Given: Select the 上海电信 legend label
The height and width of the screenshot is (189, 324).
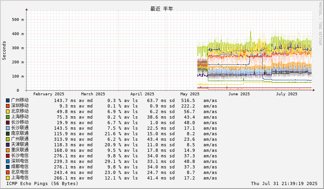Looking at the screenshot, I should 20,178.
